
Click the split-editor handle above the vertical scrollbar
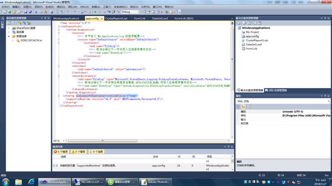pyautogui.click(x=232, y=23)
